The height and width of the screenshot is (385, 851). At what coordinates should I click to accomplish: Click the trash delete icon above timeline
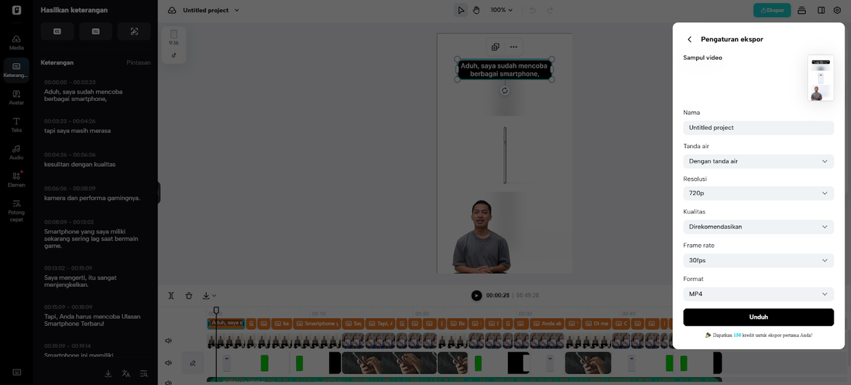point(189,295)
